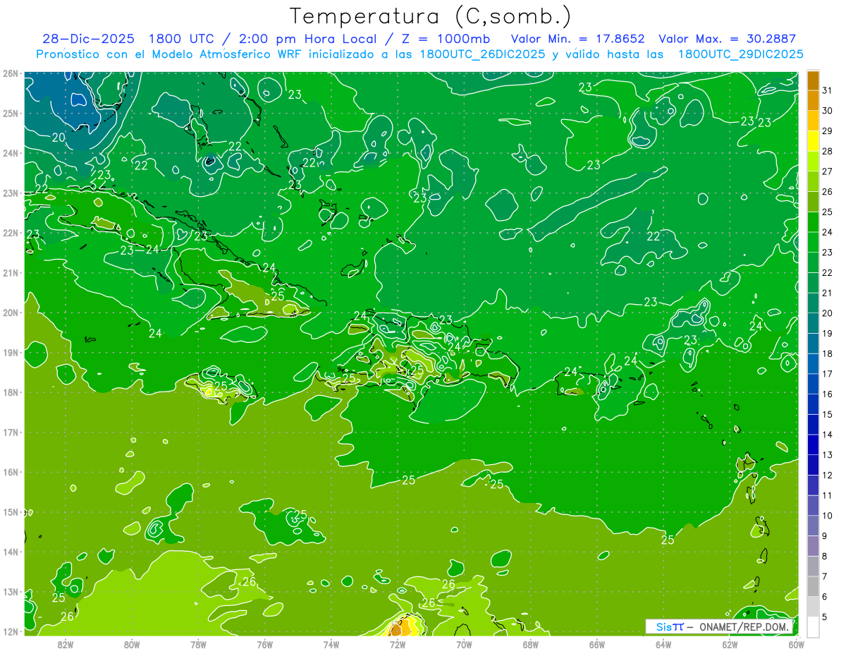The height and width of the screenshot is (654, 846).
Task: Click the '21N' latitude axis label
Action: pyautogui.click(x=11, y=272)
